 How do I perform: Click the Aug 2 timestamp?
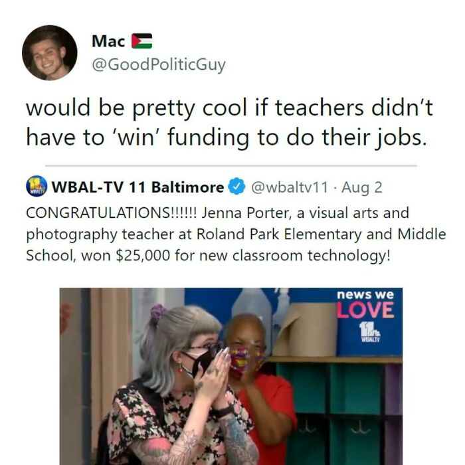tap(362, 187)
